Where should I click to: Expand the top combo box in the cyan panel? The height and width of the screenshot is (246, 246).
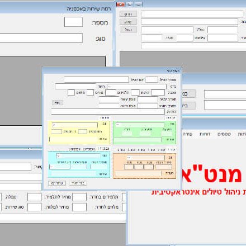point(78,156)
